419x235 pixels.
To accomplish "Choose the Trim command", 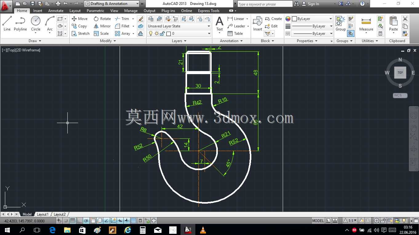I will point(122,19).
